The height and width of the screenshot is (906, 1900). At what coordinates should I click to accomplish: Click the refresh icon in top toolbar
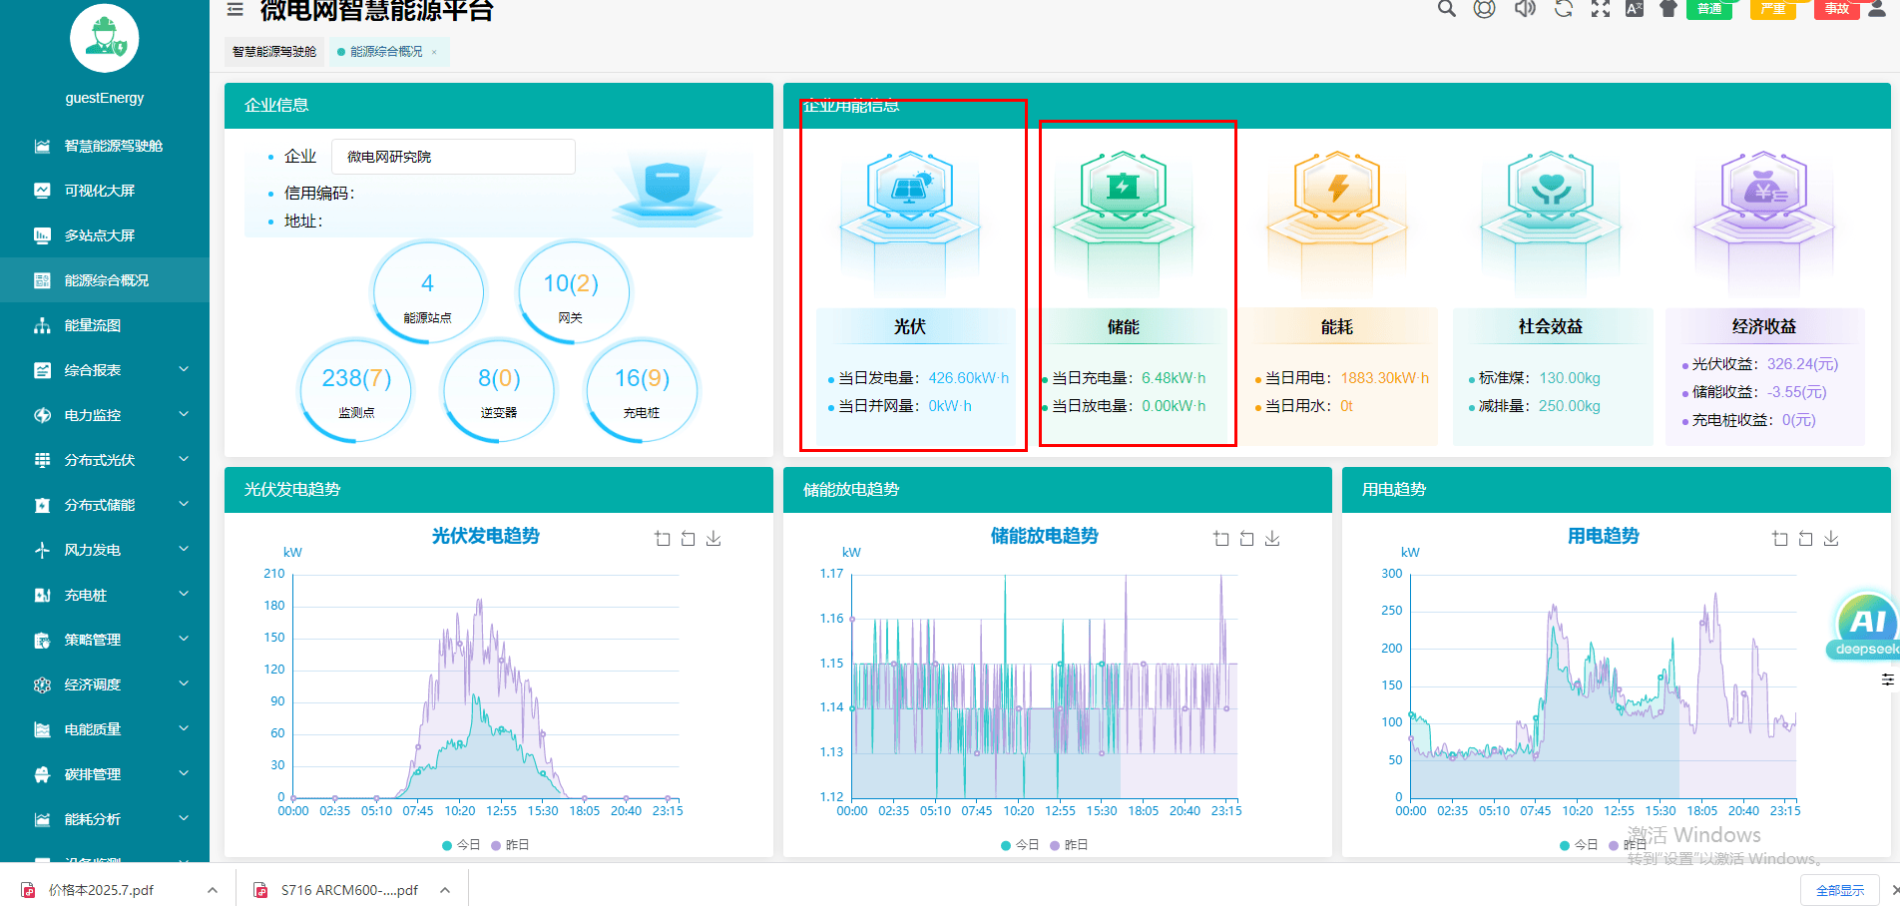pyautogui.click(x=1563, y=9)
